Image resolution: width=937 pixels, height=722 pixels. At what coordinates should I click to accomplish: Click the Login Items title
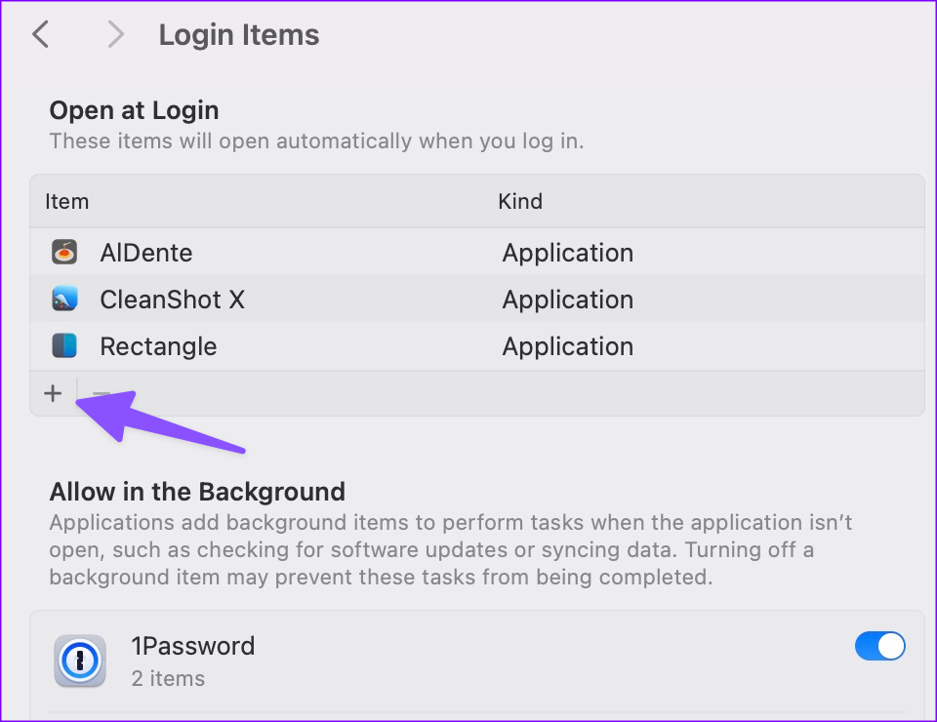(238, 34)
